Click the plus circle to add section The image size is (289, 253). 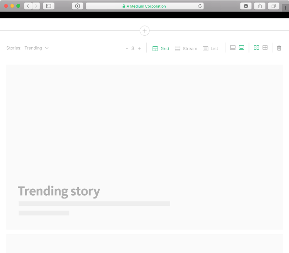pos(144,31)
